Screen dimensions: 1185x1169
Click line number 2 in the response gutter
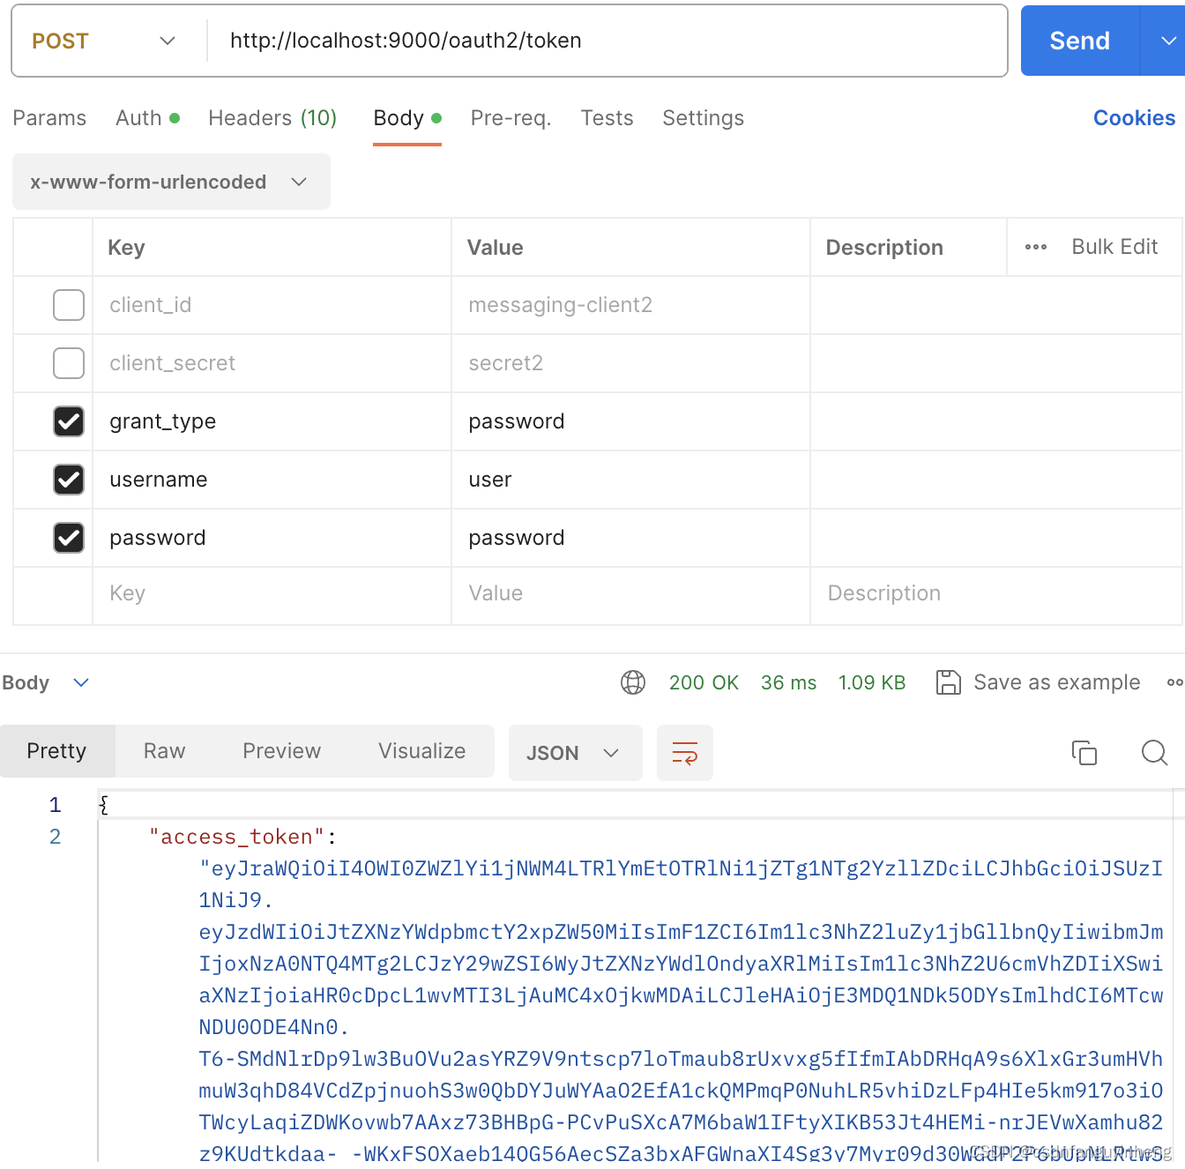point(55,837)
